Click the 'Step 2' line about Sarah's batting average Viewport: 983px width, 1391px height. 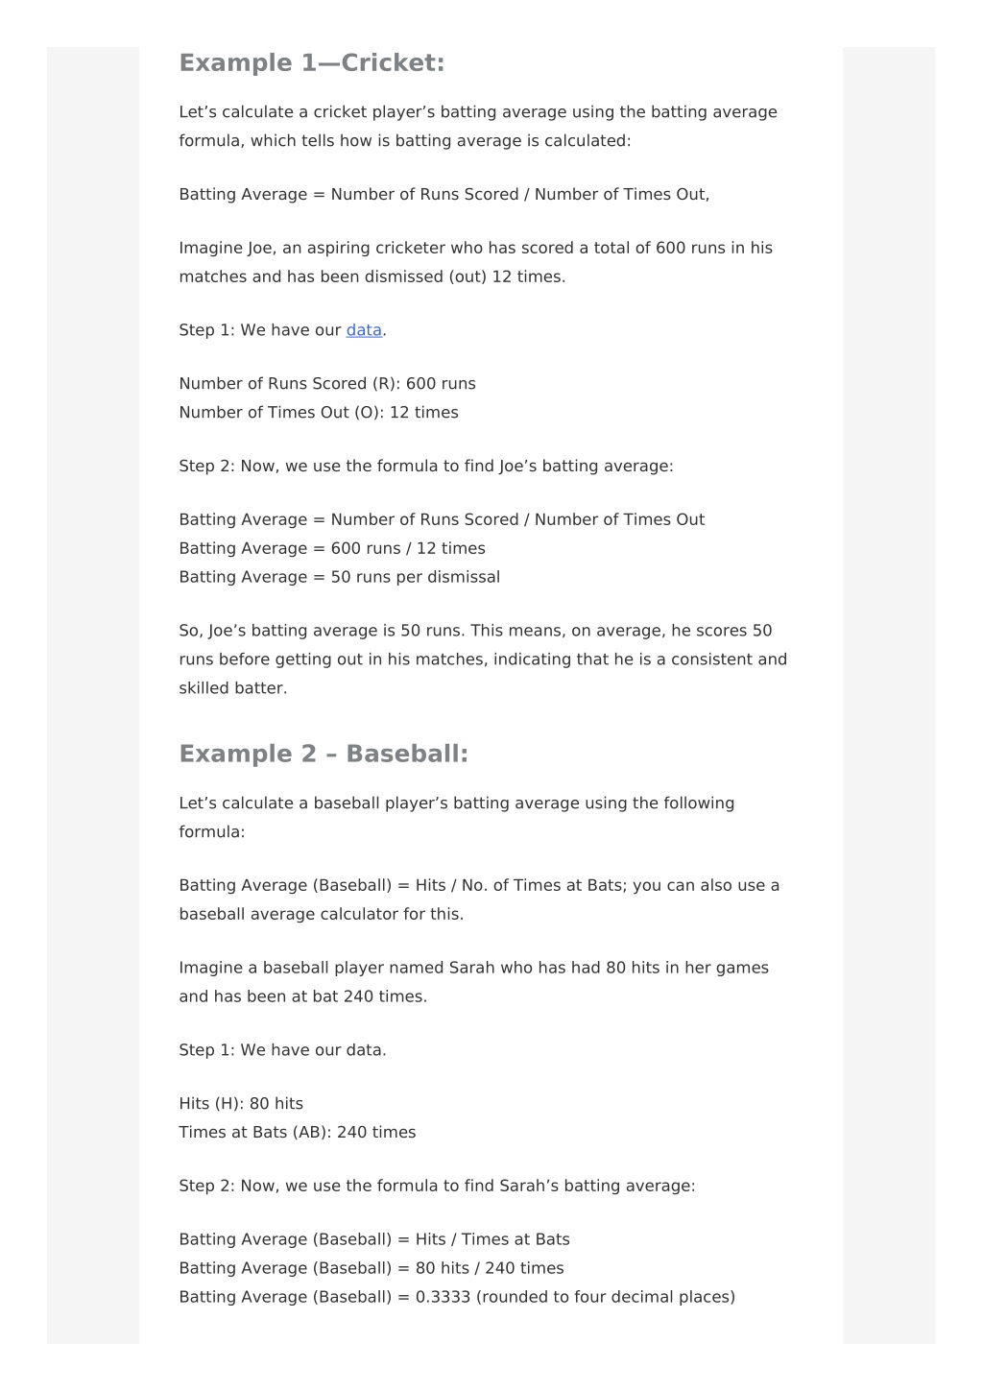coord(437,1187)
